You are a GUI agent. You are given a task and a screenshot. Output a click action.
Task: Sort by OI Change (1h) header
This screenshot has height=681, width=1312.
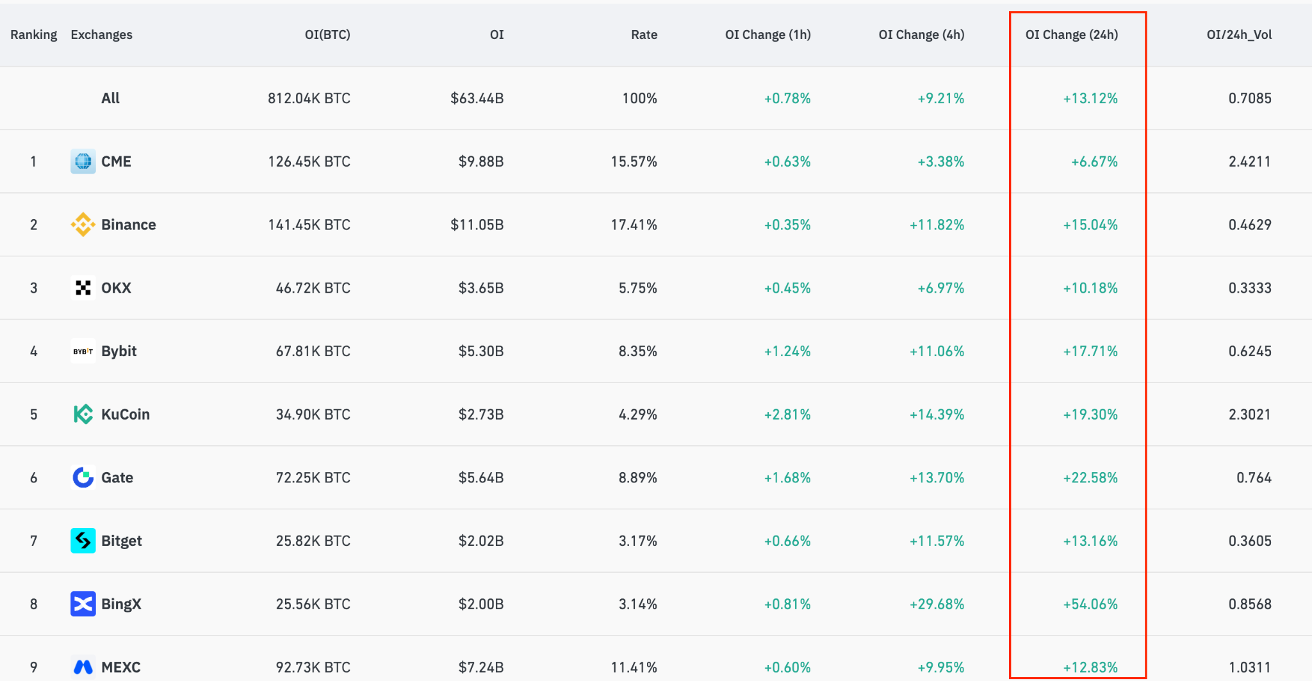pyautogui.click(x=767, y=35)
